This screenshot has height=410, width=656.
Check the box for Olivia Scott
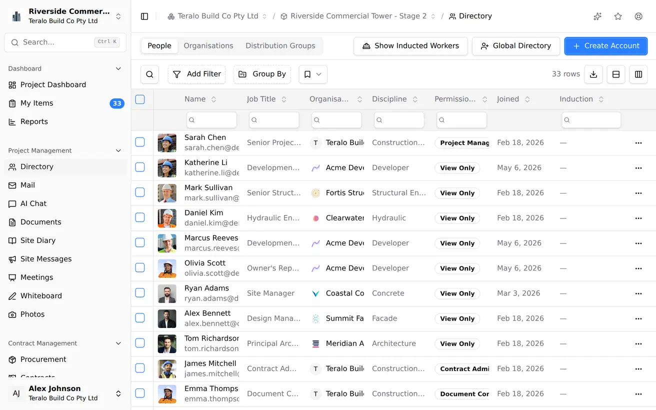click(x=140, y=267)
